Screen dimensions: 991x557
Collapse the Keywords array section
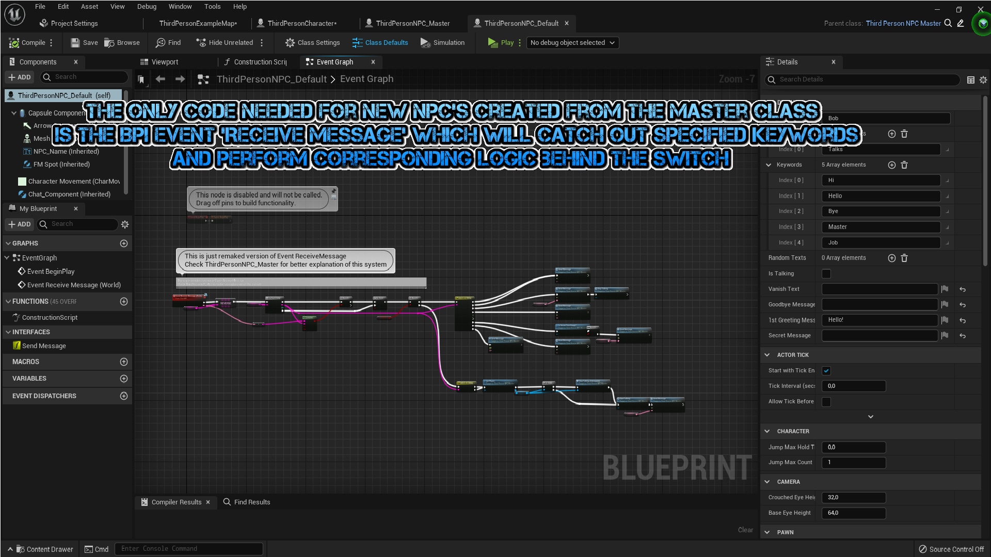tap(768, 165)
